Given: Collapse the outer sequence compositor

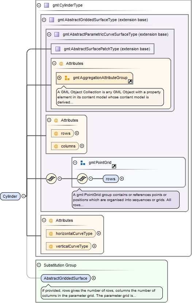Looking at the screenshot, I should point(59,179).
